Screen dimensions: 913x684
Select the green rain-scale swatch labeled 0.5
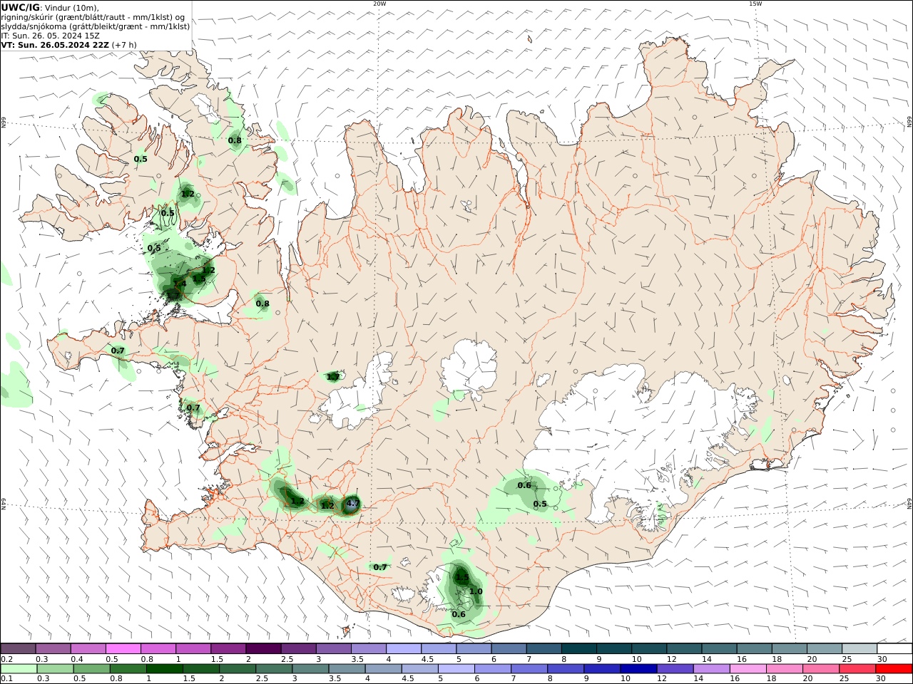[x=91, y=669]
